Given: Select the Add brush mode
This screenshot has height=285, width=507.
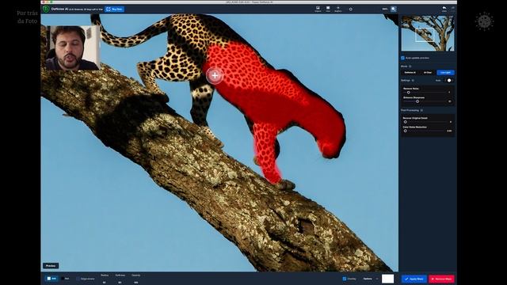Looking at the screenshot, I should [51, 279].
